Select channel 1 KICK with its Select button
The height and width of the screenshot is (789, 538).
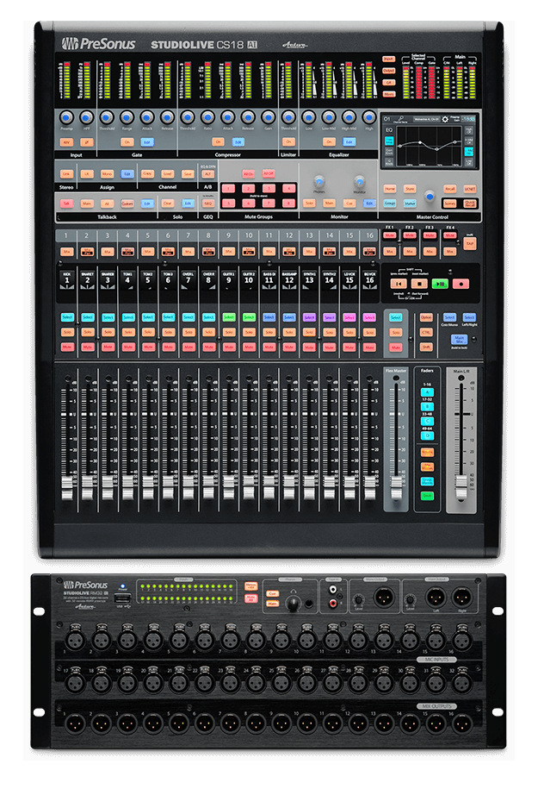67,317
